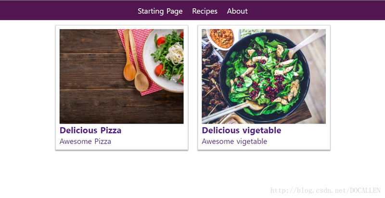Click the wooden spoons in pizza image
The height and width of the screenshot is (198, 385).
[x=135, y=61]
